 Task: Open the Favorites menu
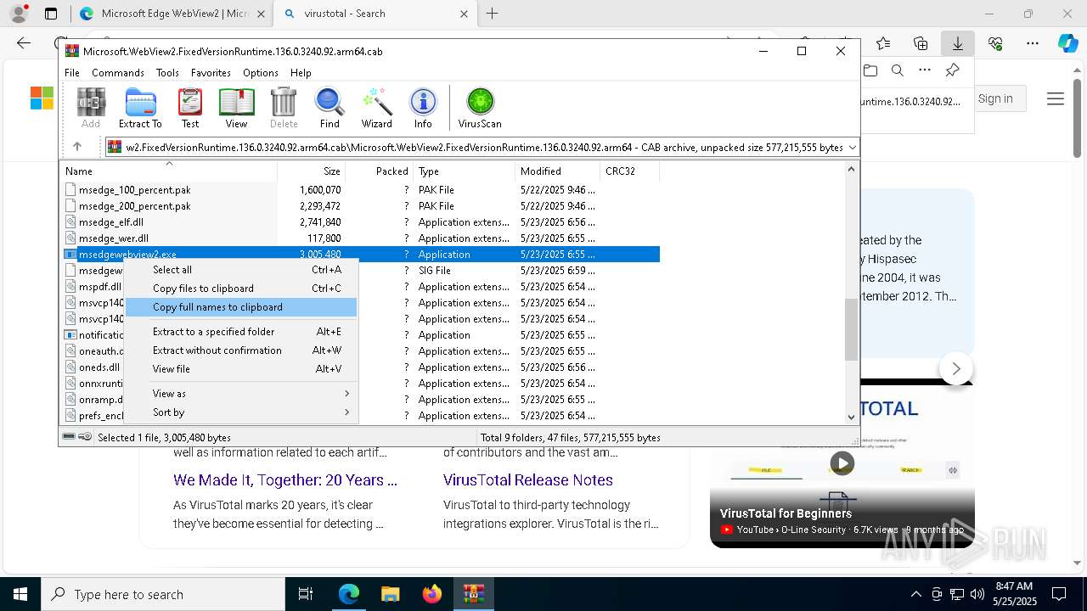pyautogui.click(x=211, y=73)
